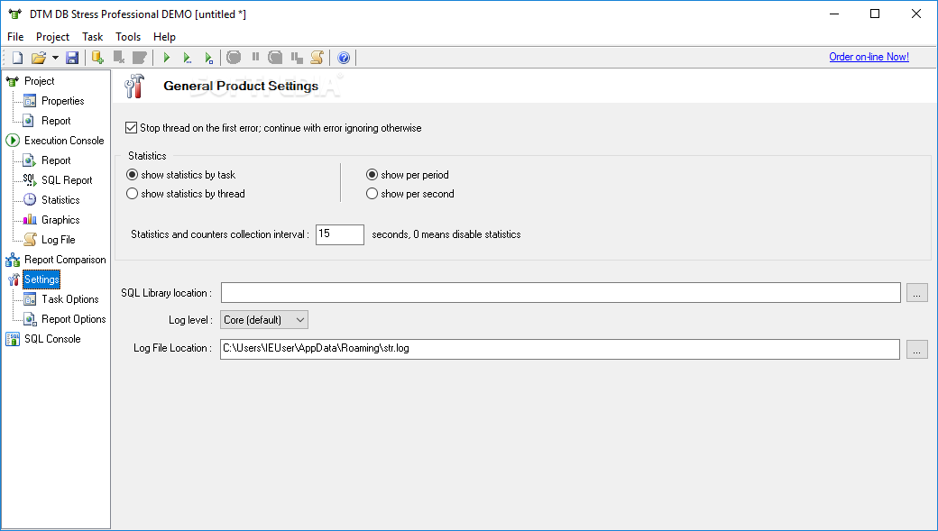Image resolution: width=938 pixels, height=531 pixels.
Task: Click the SQL Console icon in the tree
Action: [x=13, y=339]
